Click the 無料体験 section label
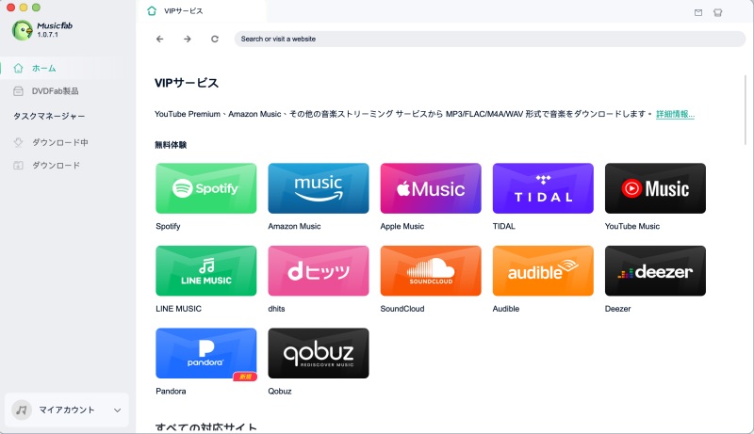This screenshot has height=434, width=754. [x=171, y=145]
